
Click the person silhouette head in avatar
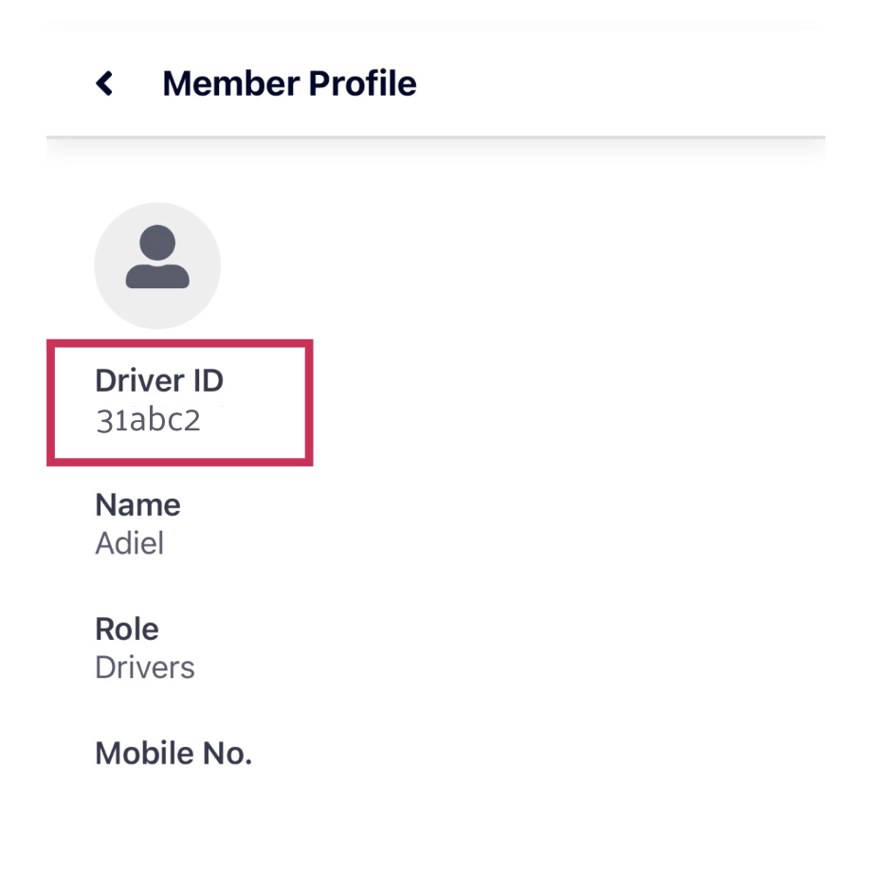tap(157, 242)
